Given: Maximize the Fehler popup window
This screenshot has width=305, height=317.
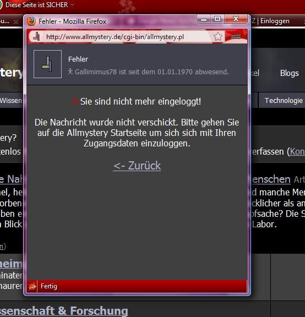Looking at the screenshot, I should [217, 19].
